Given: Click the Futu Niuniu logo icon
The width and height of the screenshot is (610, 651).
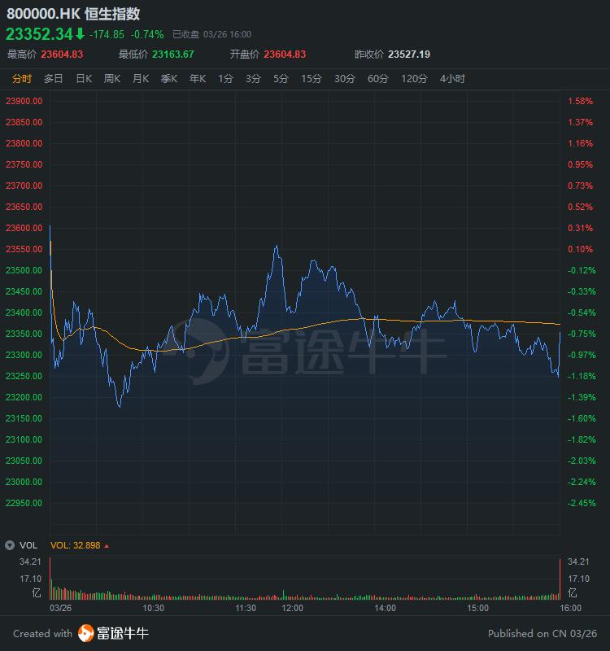Looking at the screenshot, I should coord(86,633).
